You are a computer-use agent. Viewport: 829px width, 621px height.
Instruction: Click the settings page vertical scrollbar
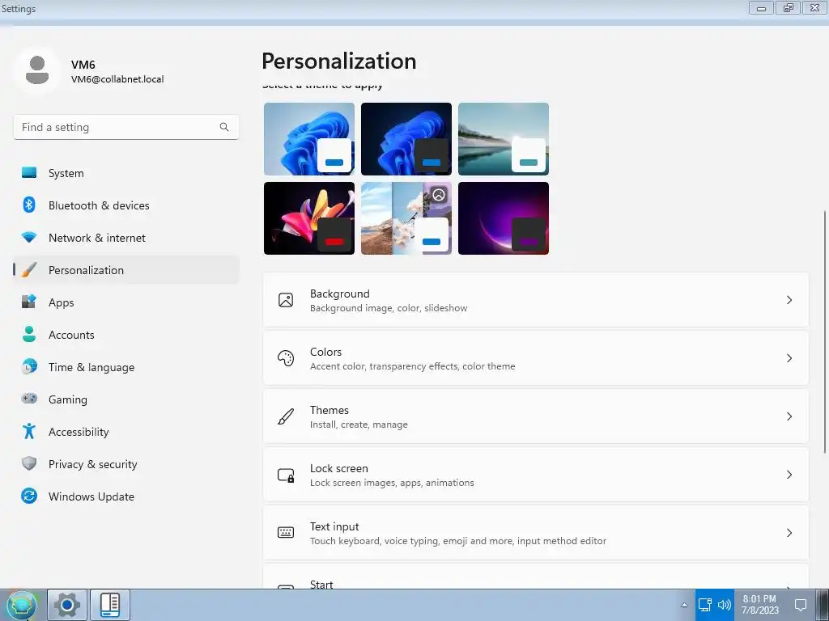click(825, 332)
